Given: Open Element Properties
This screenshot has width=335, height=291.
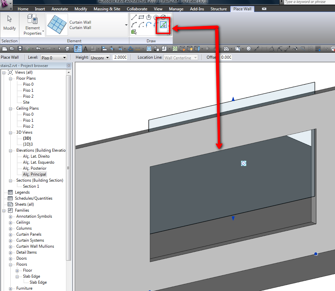Looking at the screenshot, I should 32,25.
